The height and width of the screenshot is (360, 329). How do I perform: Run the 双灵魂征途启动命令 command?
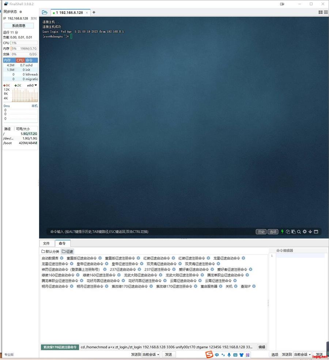[x=162, y=264]
